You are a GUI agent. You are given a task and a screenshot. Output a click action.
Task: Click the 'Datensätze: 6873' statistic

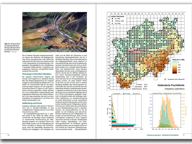point(141,87)
